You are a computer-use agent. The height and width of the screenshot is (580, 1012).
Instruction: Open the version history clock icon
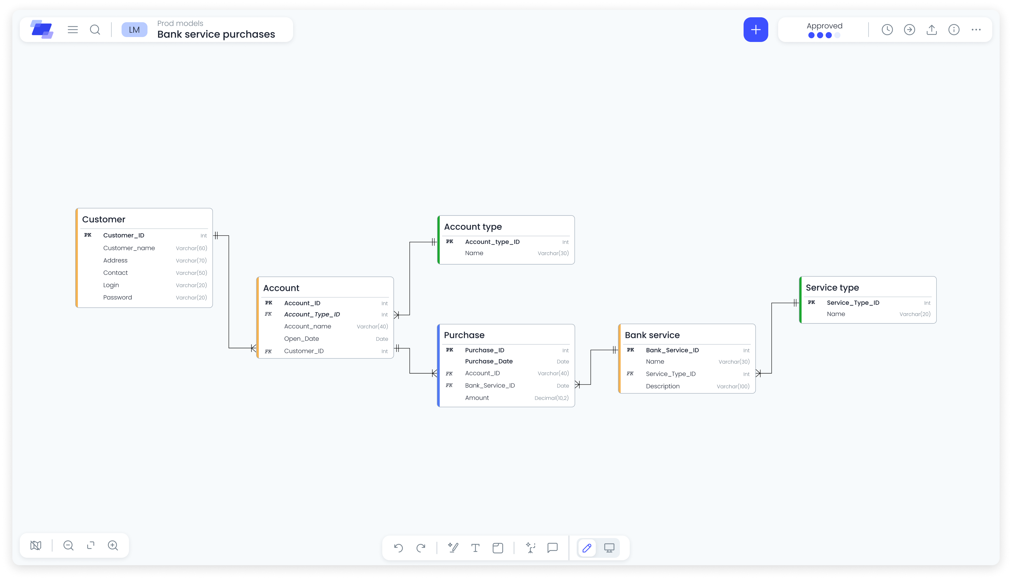[887, 30]
